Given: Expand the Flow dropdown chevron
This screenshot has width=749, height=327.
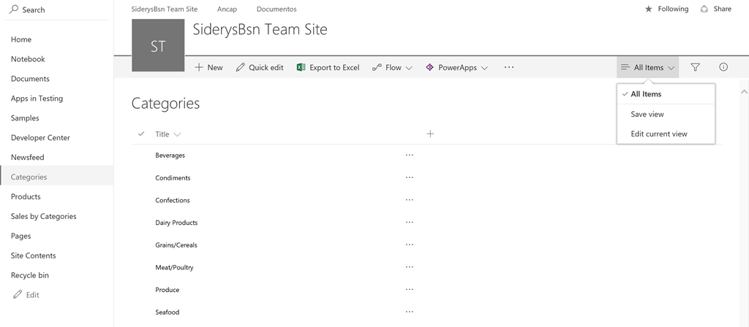Looking at the screenshot, I should point(409,68).
